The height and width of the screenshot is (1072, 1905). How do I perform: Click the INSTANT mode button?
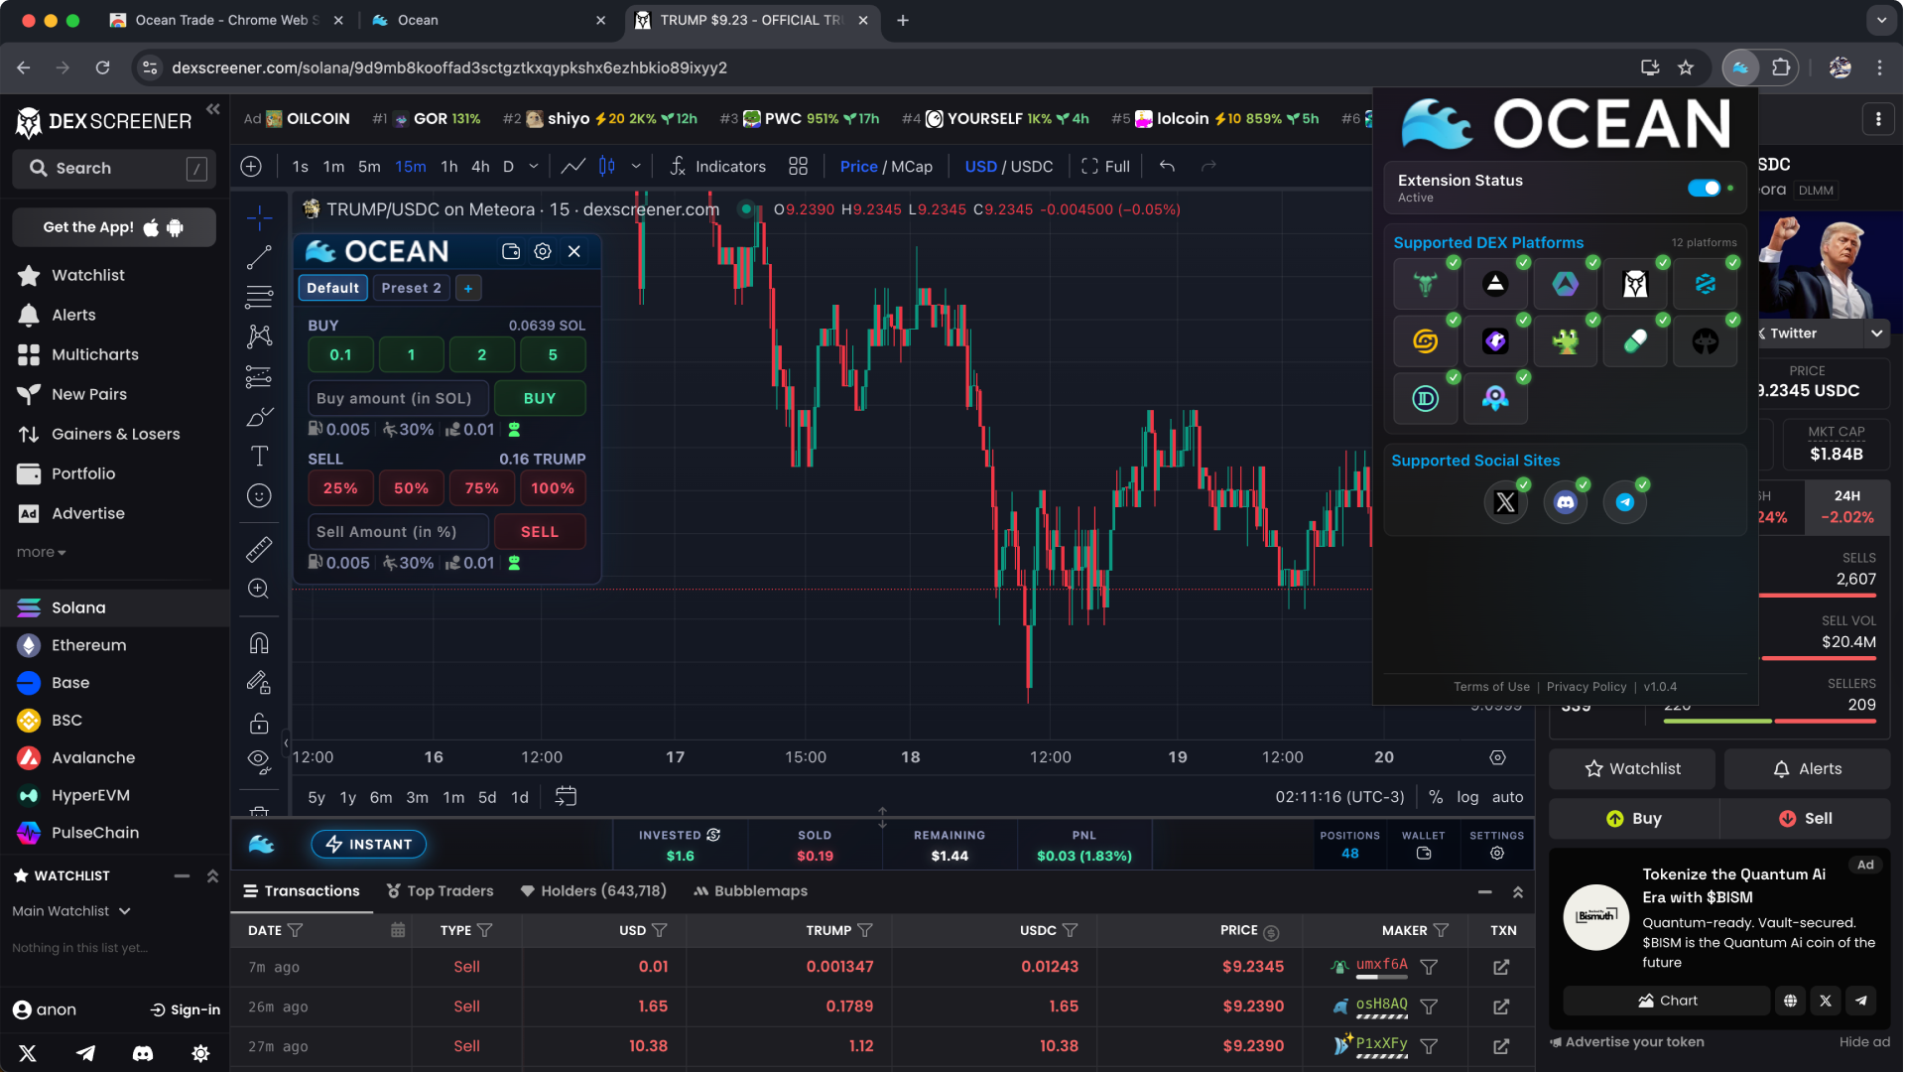pos(369,844)
